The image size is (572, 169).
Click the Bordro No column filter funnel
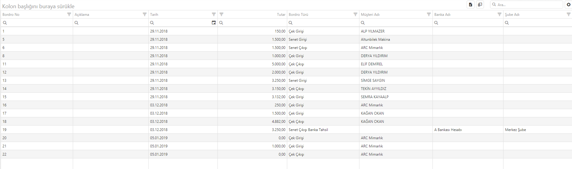(x=69, y=15)
